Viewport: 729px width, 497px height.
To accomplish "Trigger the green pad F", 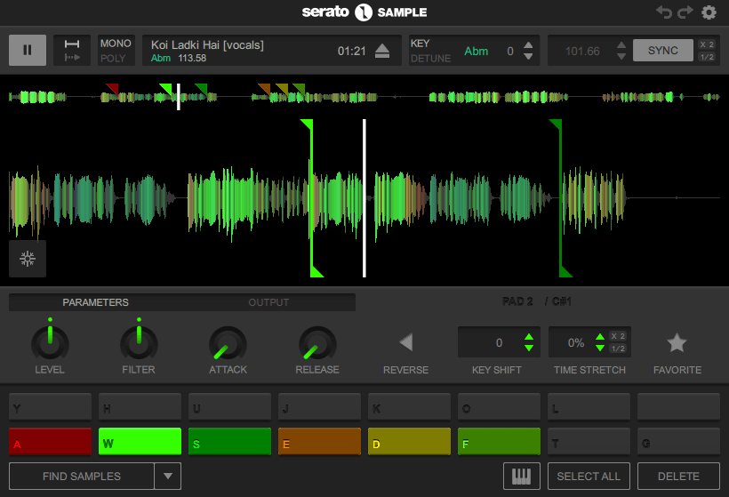I will coord(499,441).
